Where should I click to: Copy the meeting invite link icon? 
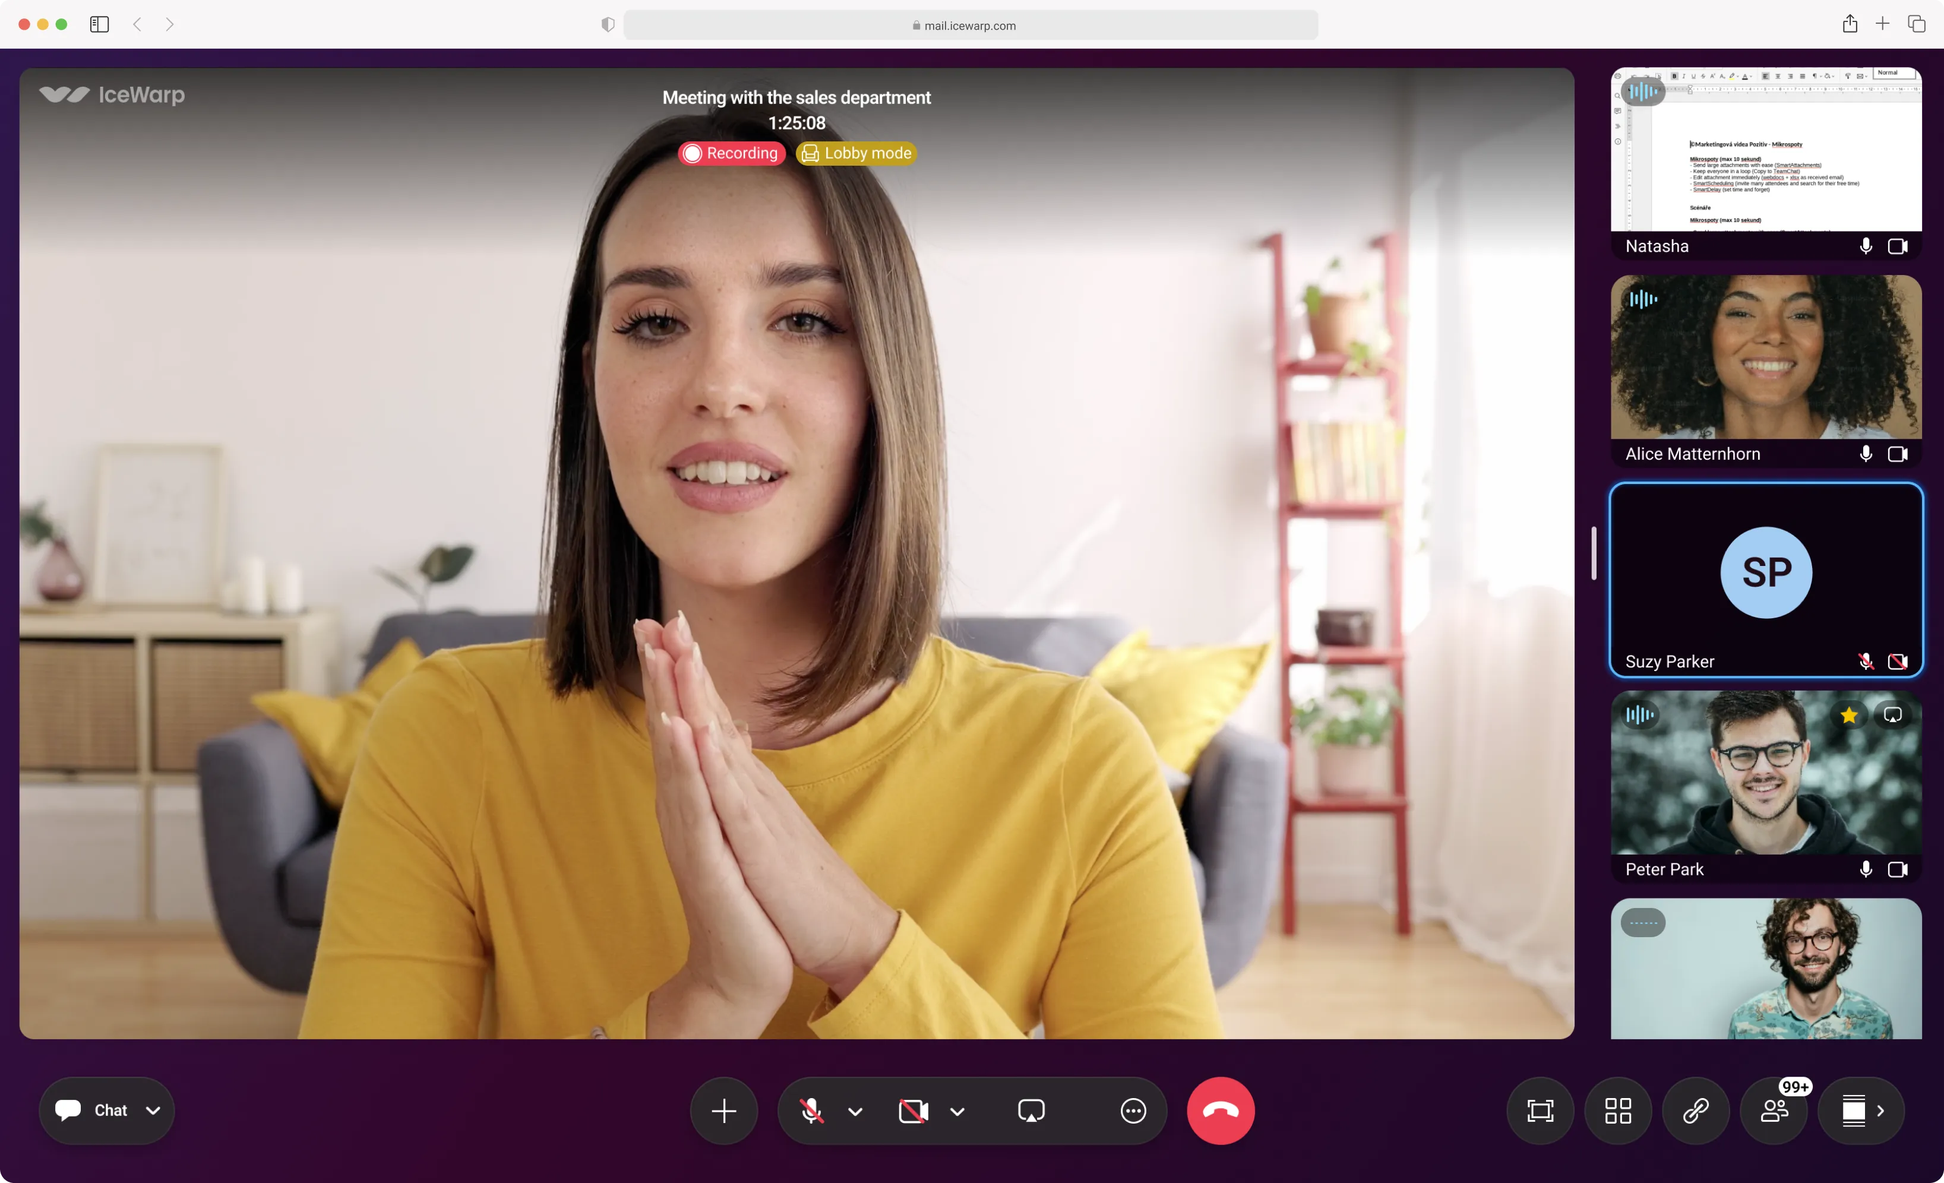[1696, 1111]
